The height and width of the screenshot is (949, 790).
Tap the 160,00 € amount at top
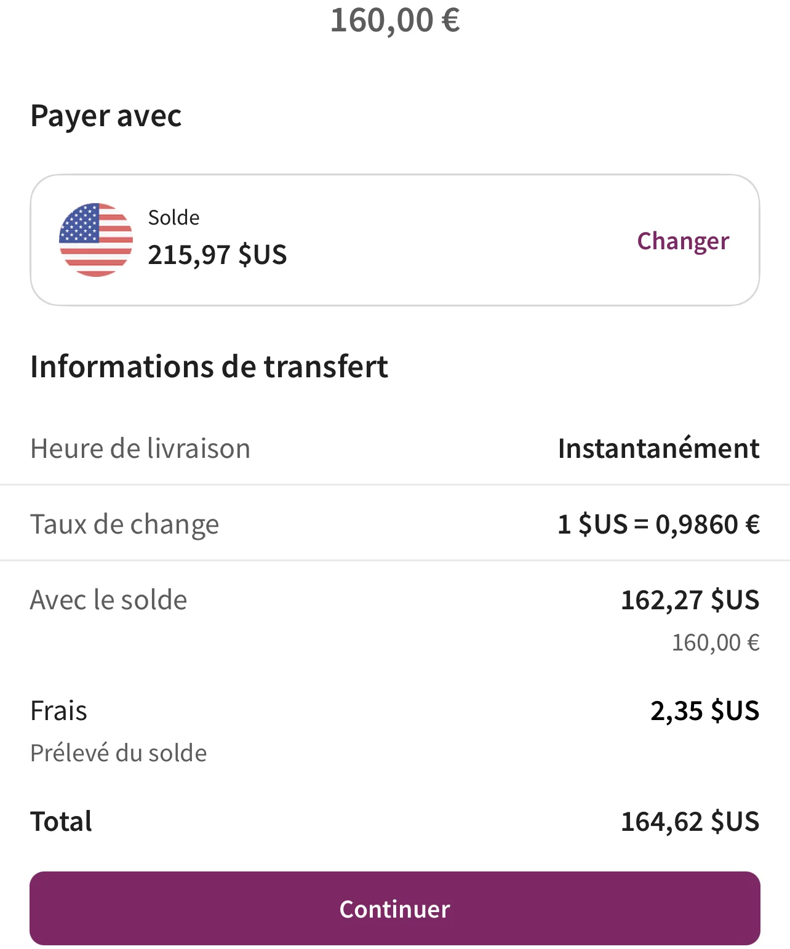pyautogui.click(x=395, y=20)
